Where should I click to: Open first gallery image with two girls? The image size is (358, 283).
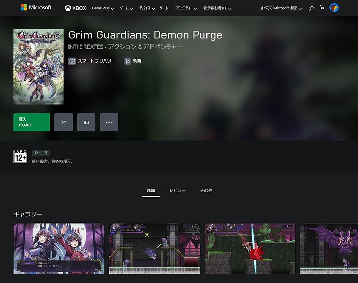(x=59, y=249)
